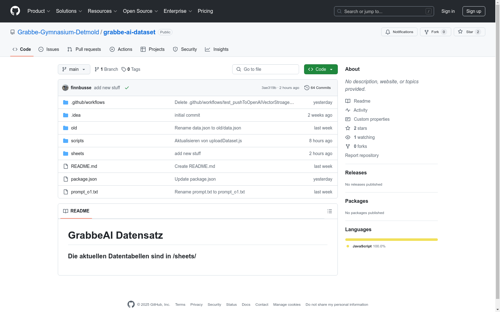This screenshot has height=312, width=500.
Task: Click the star icon beside 2 stars
Action: coord(348,128)
